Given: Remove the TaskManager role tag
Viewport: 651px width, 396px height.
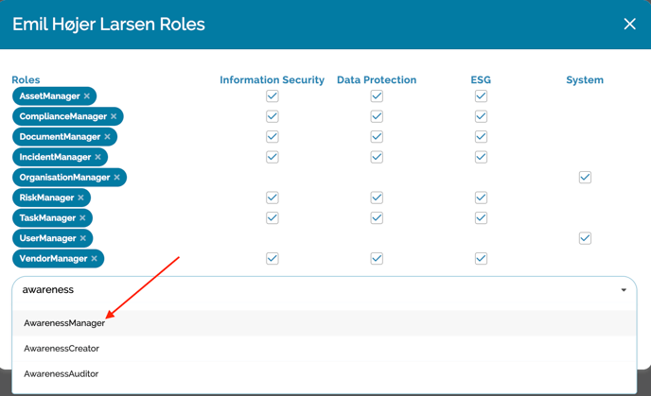Looking at the screenshot, I should (83, 218).
